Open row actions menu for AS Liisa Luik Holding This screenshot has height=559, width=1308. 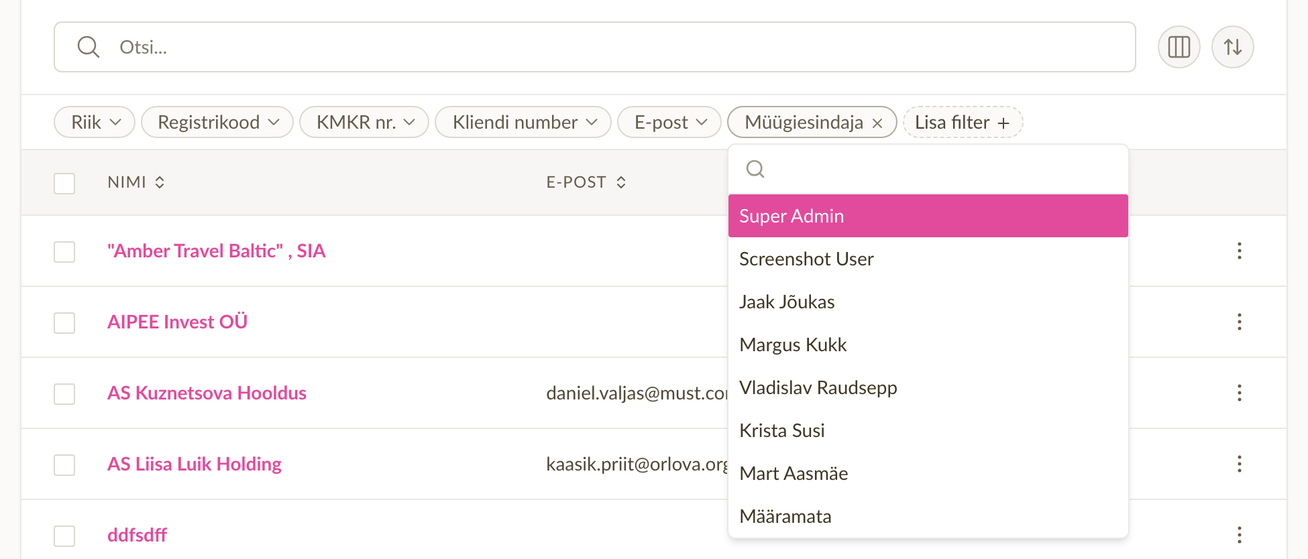(x=1239, y=464)
